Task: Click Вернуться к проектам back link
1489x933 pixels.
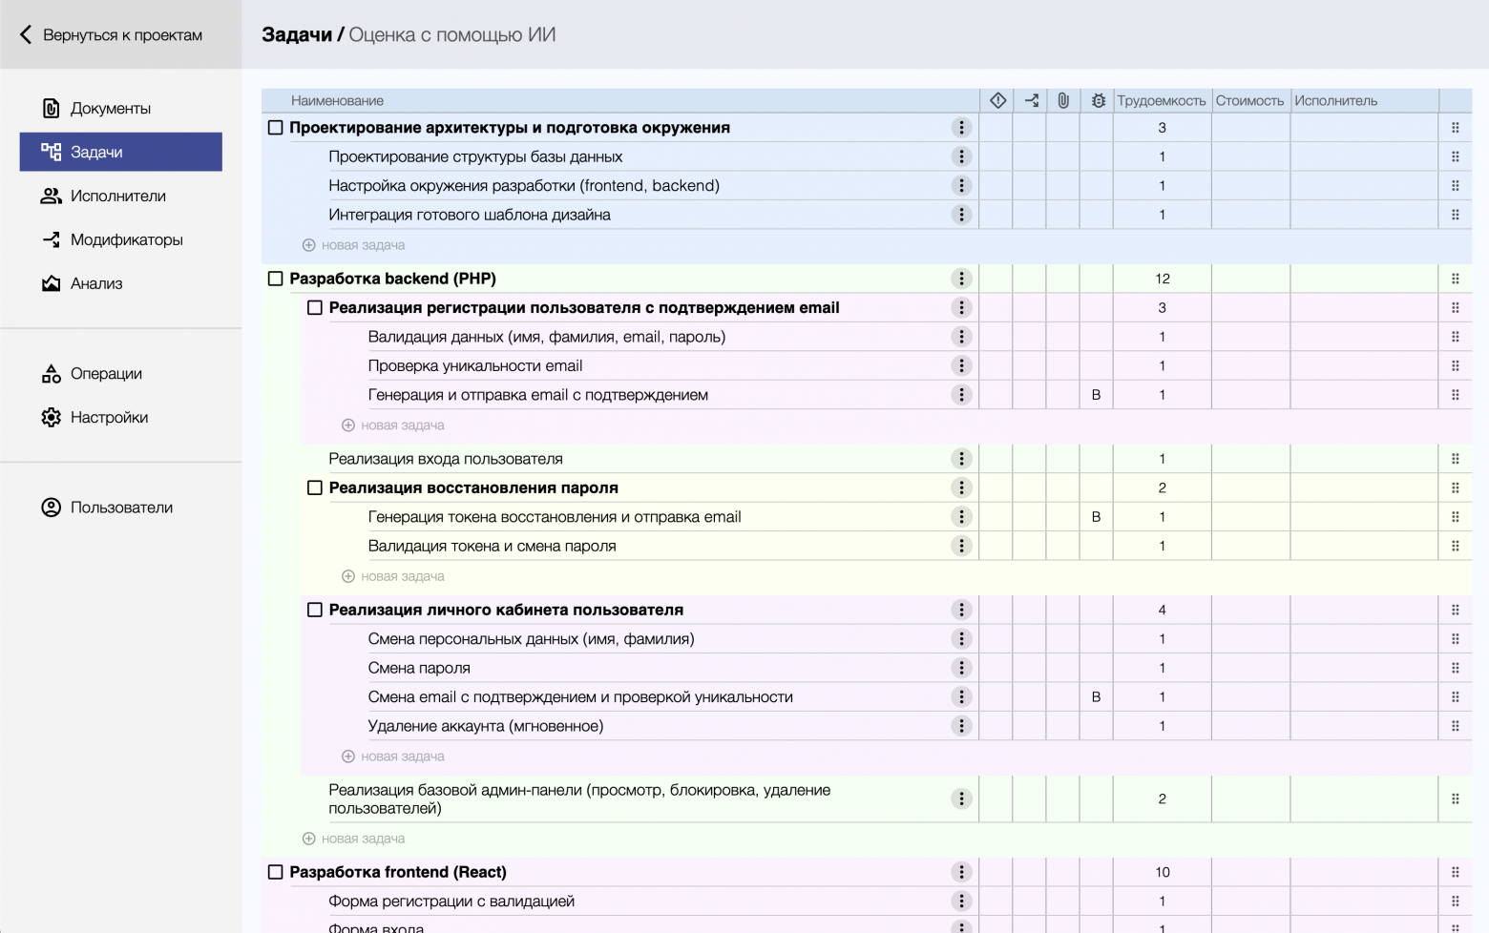Action: point(111,35)
